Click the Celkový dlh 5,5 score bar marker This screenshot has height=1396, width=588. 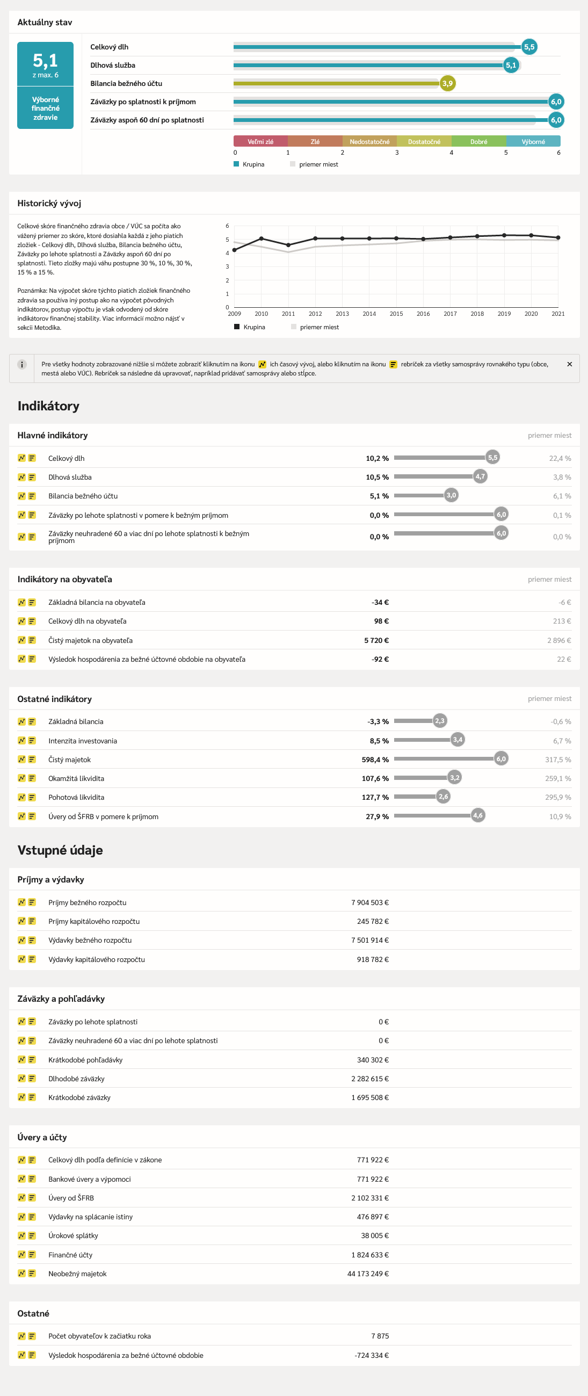(529, 47)
